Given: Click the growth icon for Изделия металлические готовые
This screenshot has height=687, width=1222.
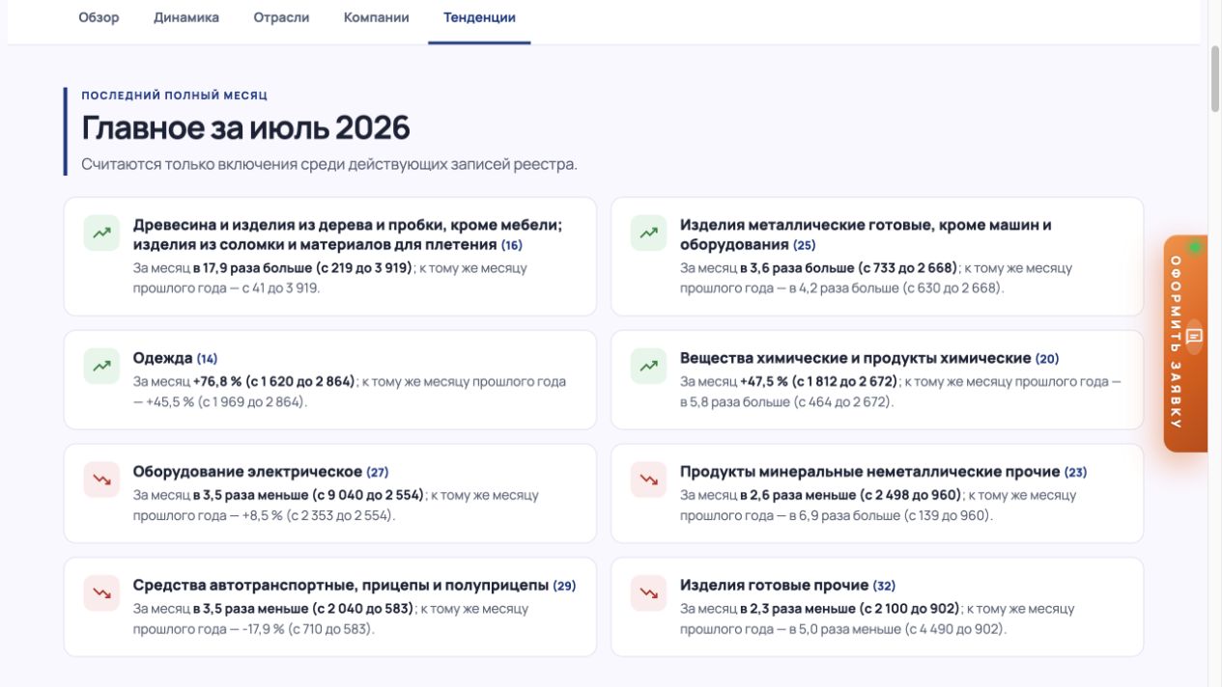Looking at the screenshot, I should [x=649, y=233].
